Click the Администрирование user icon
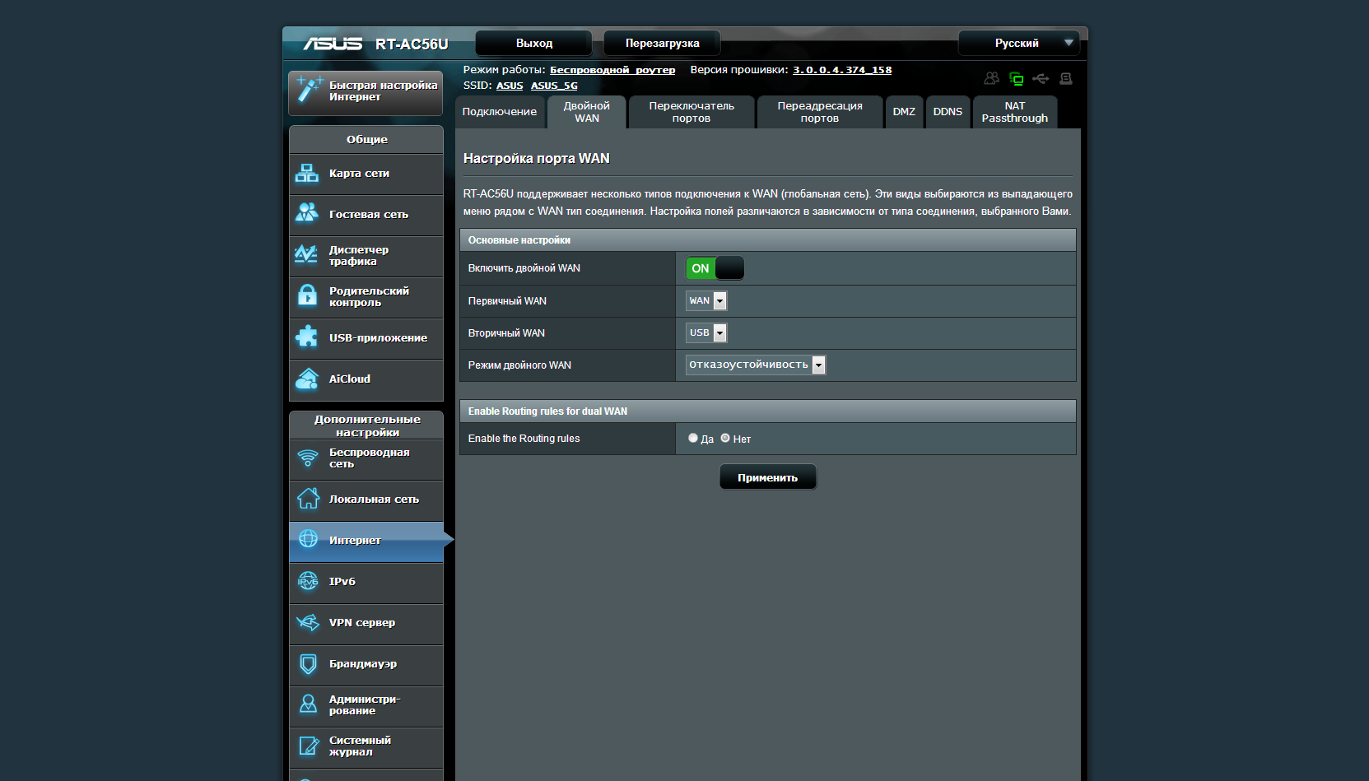 click(308, 704)
